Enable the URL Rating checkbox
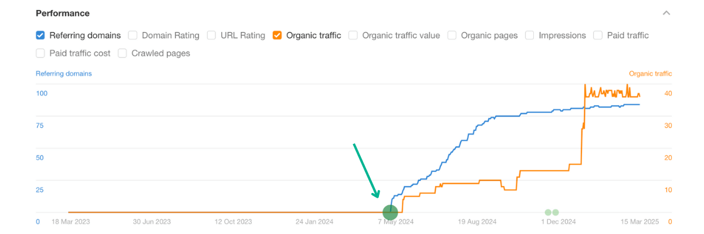Screen dimensions: 704x234 pyautogui.click(x=211, y=35)
